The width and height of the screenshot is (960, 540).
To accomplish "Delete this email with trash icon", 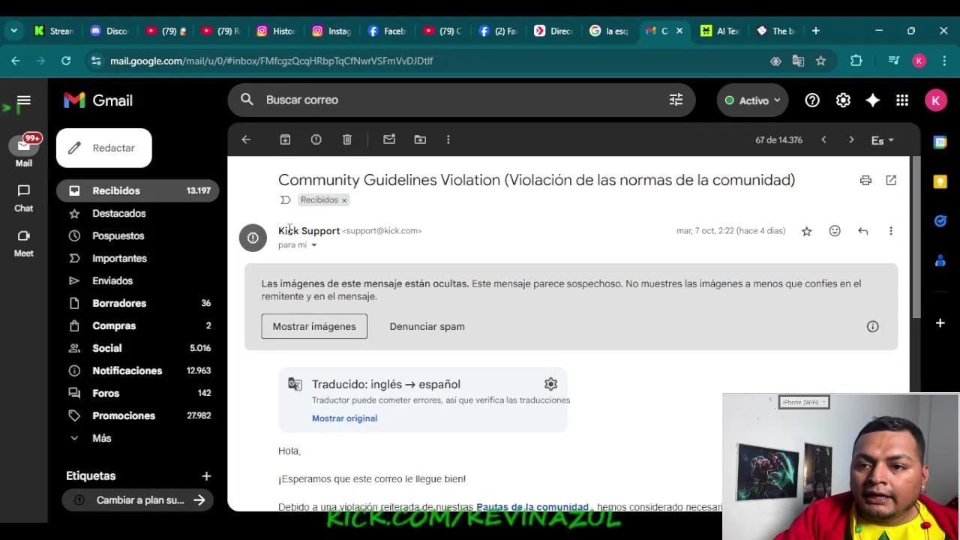I will [x=346, y=139].
